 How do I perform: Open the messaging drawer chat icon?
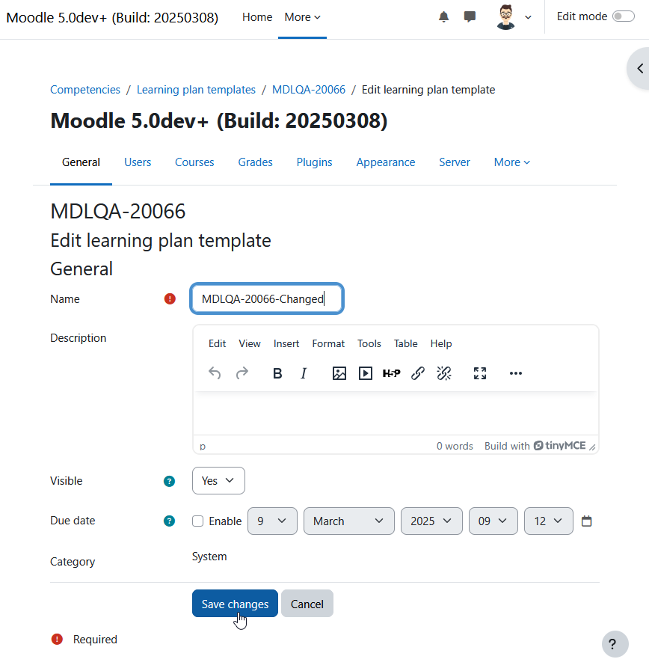point(470,16)
